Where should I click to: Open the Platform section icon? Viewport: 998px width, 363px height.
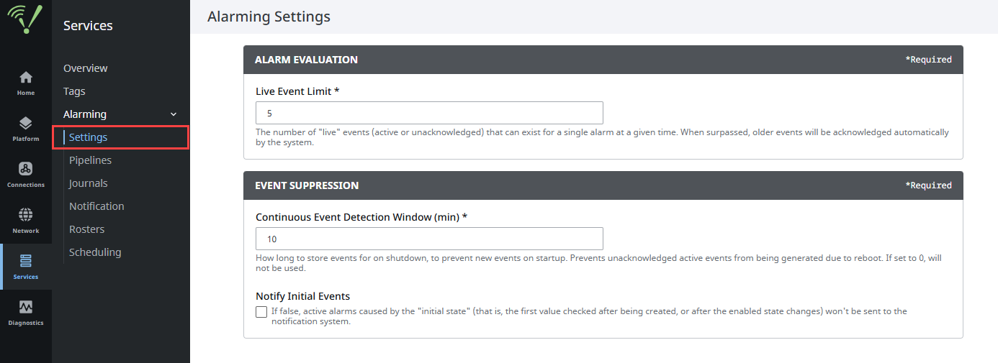click(25, 124)
